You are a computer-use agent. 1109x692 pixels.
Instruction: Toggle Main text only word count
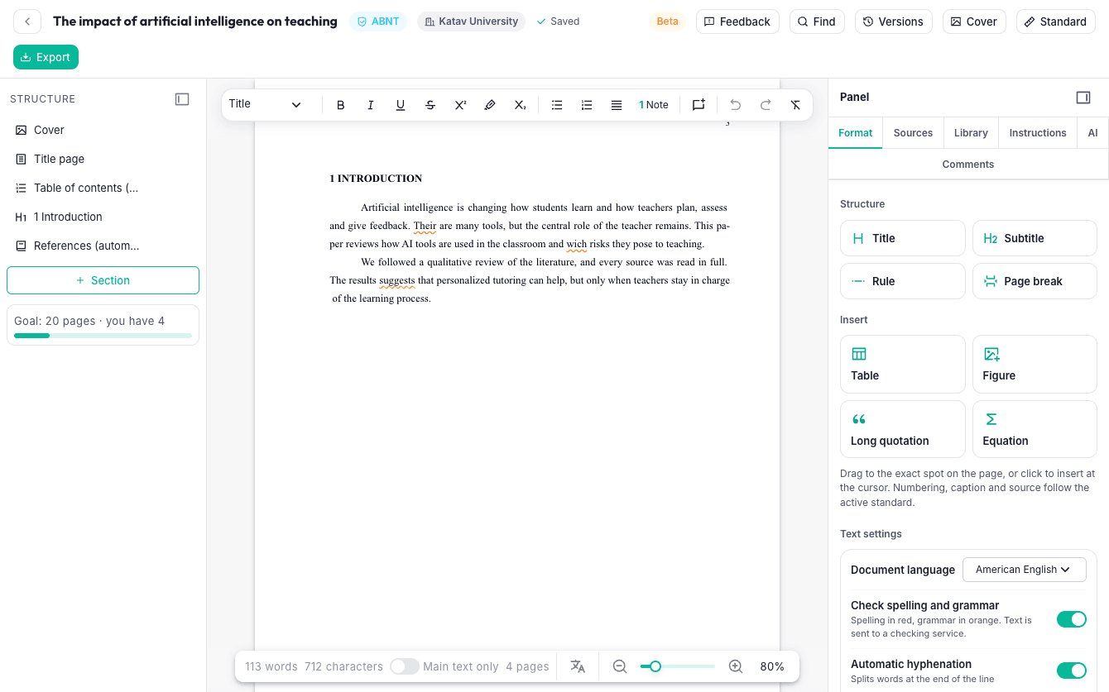[404, 666]
